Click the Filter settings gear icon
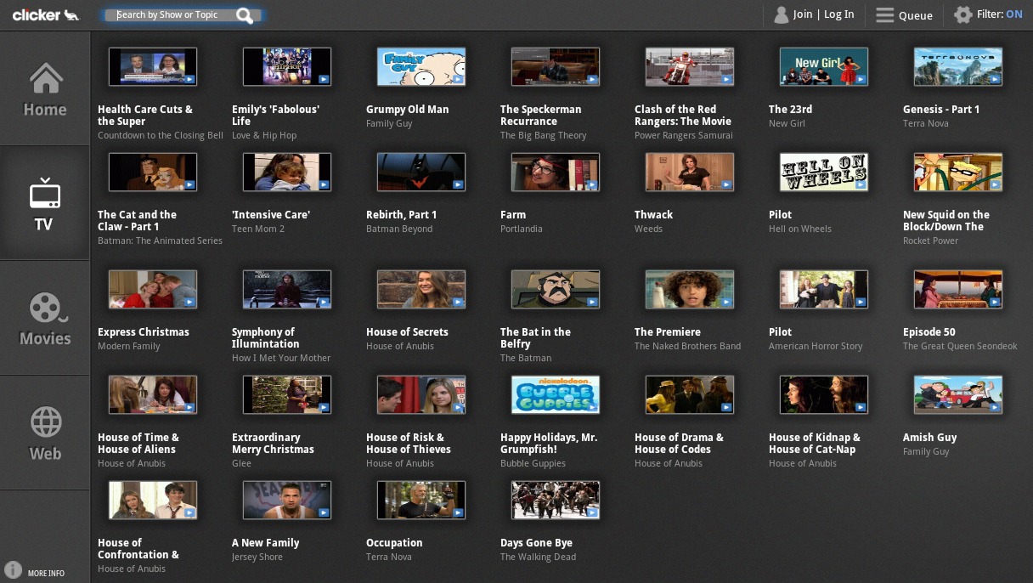1033x583 pixels. [962, 14]
